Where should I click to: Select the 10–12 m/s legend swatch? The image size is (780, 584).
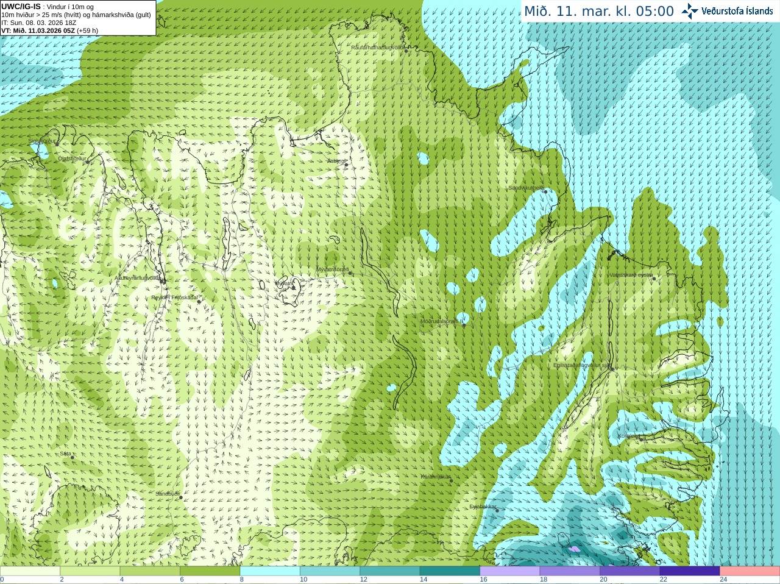[x=330, y=571]
